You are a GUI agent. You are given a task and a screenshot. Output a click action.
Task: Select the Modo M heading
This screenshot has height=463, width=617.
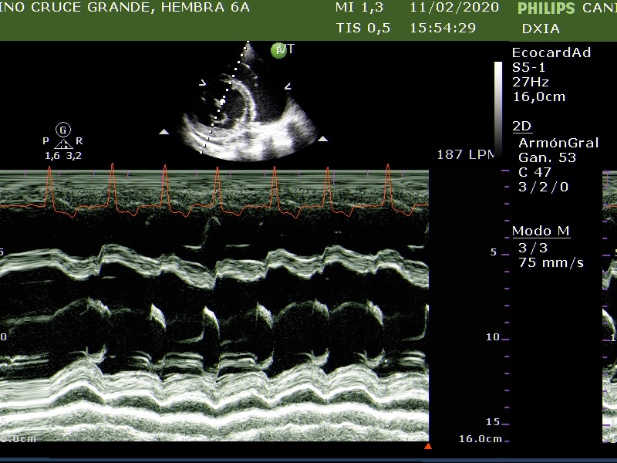(542, 231)
